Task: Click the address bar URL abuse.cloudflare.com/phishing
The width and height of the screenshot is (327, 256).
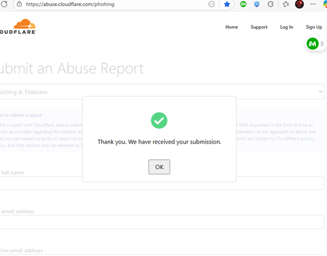Action: point(70,5)
